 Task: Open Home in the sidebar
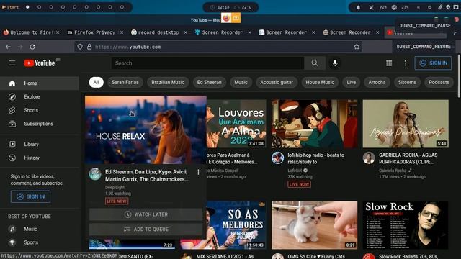(x=40, y=83)
